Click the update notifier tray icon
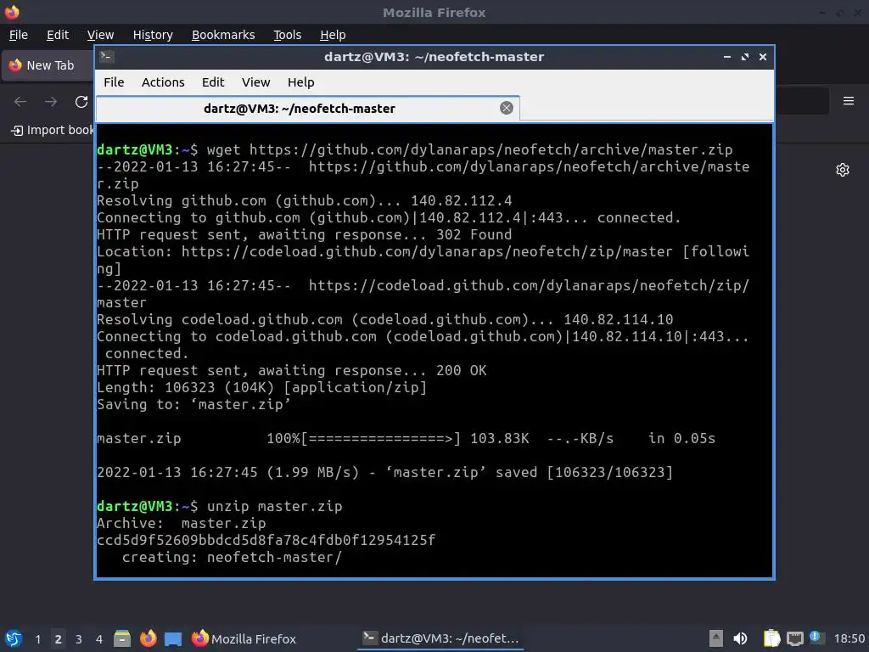869x652 pixels. (x=817, y=637)
